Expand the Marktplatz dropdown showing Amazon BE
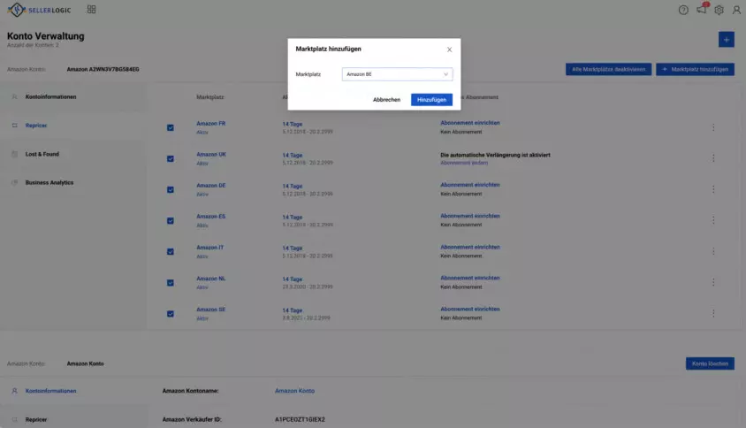The image size is (746, 428). (x=397, y=74)
